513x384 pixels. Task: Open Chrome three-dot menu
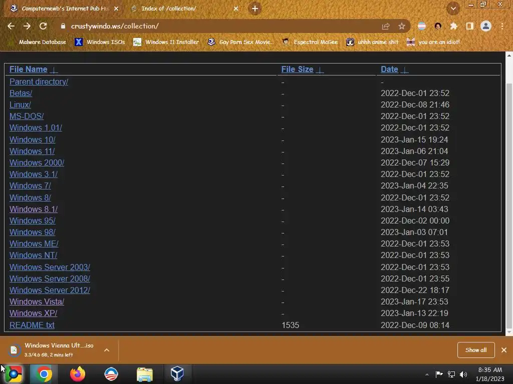coord(502,26)
